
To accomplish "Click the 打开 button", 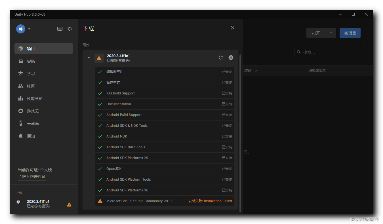I will click(x=316, y=33).
